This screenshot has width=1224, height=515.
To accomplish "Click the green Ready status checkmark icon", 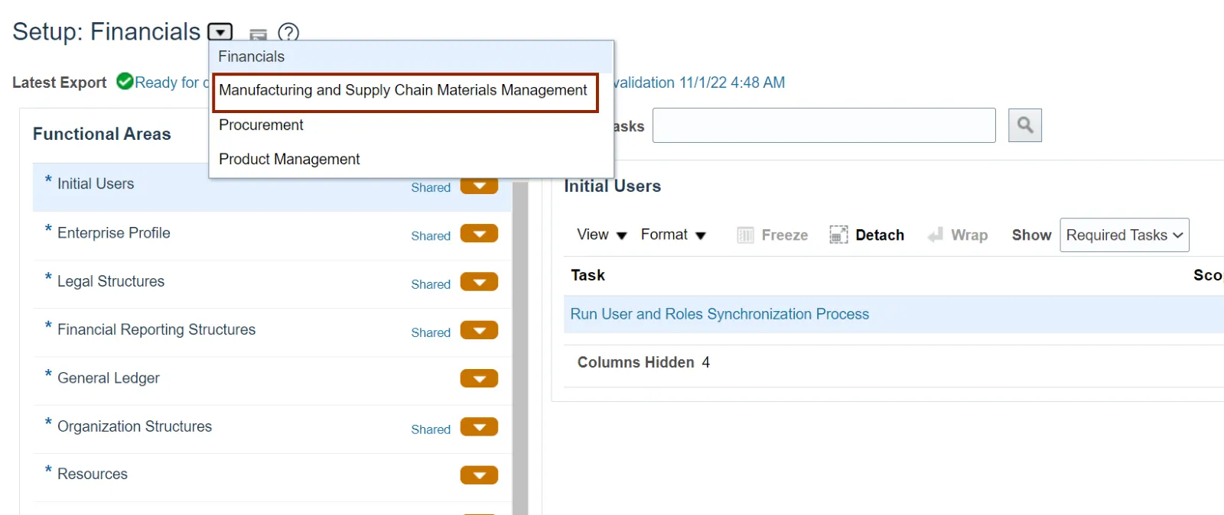I will (x=125, y=81).
